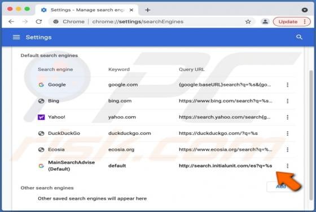
Task: Click the Google logo icon in Google row
Action: (x=41, y=85)
